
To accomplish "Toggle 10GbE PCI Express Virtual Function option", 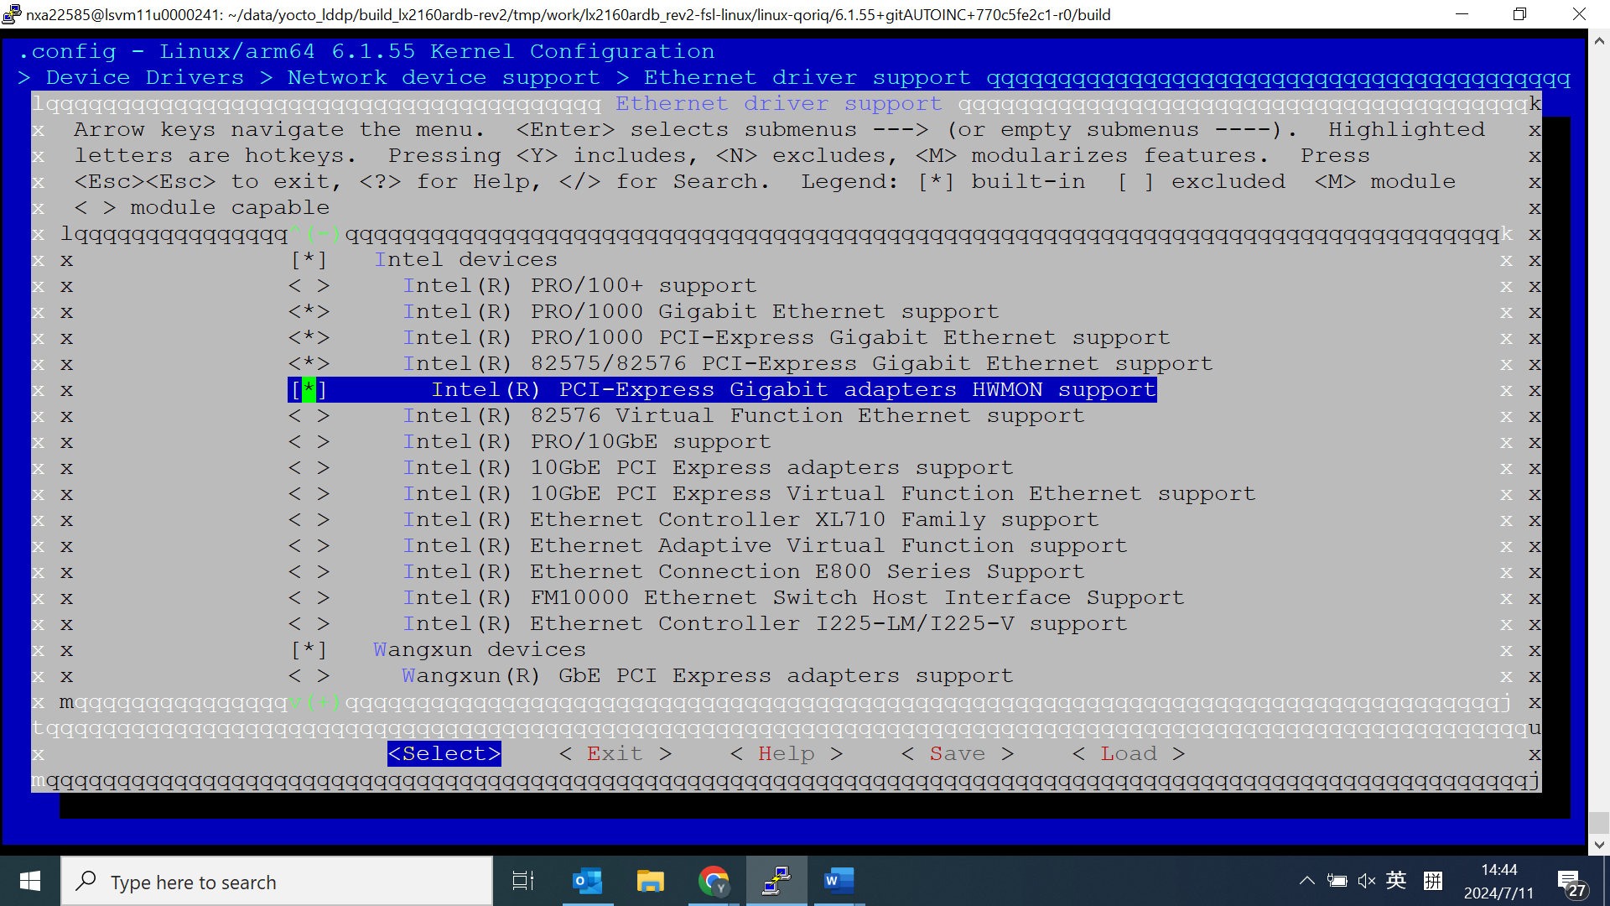I will 309,494.
